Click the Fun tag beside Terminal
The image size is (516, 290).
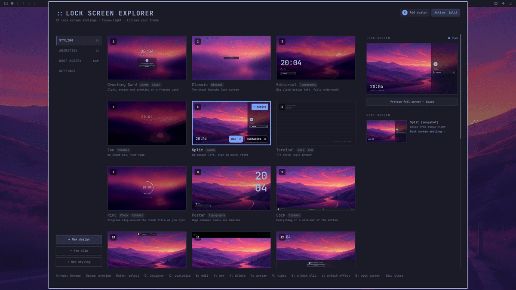point(310,150)
